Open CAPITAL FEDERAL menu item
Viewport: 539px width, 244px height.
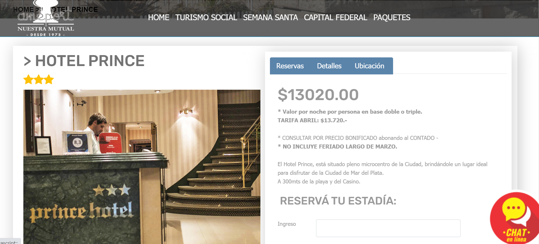tap(335, 18)
